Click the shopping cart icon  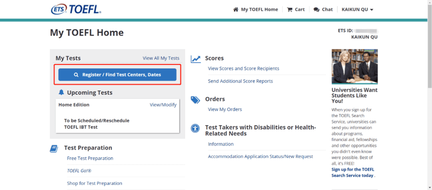click(x=289, y=9)
